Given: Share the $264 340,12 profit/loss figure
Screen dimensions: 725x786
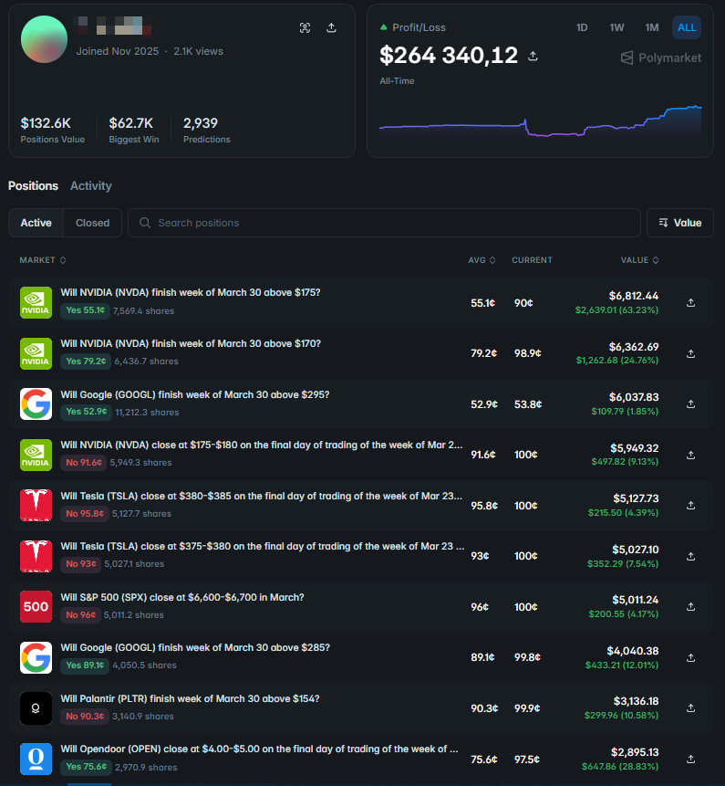Looking at the screenshot, I should pos(533,57).
